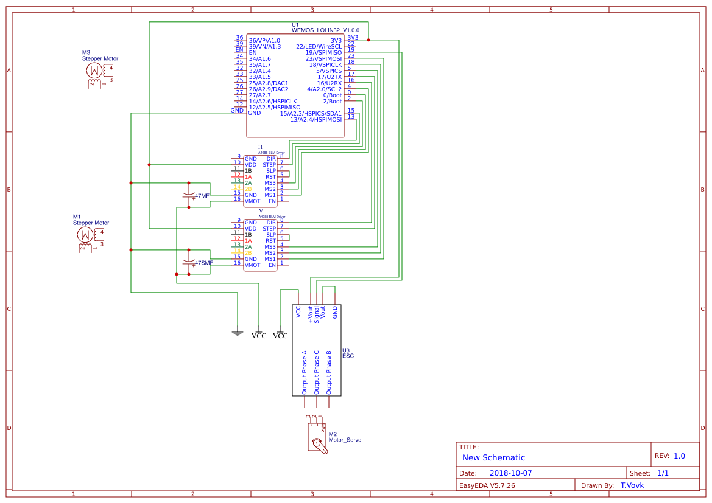Select the 47MF capacitor symbol
The image size is (712, 503).
(x=189, y=195)
